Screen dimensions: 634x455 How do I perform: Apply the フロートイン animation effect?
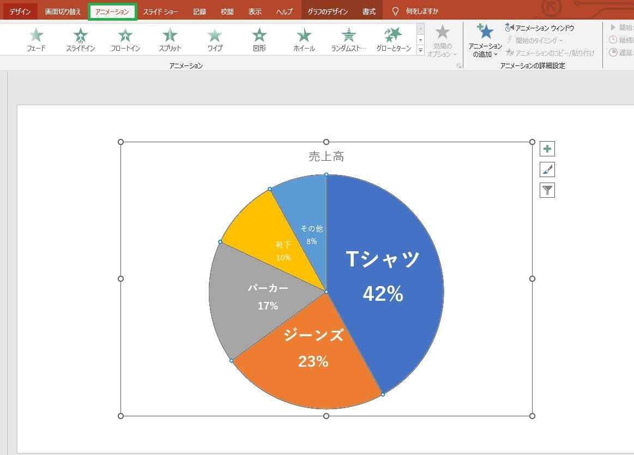[125, 40]
